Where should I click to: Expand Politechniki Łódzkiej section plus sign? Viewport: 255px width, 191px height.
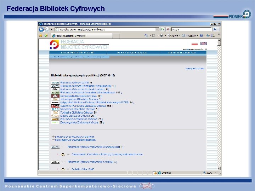click(x=62, y=162)
